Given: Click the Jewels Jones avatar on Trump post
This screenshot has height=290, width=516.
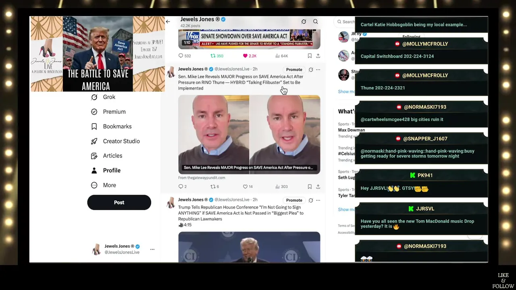Looking at the screenshot, I should (171, 203).
